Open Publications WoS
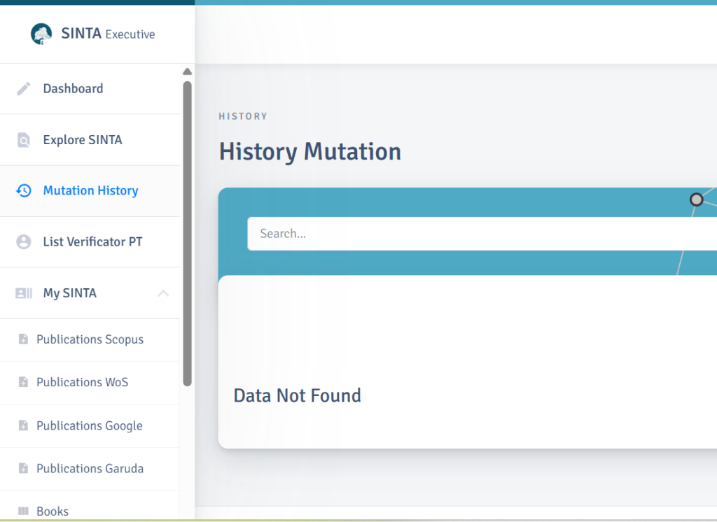Image resolution: width=717 pixels, height=522 pixels. click(x=90, y=383)
